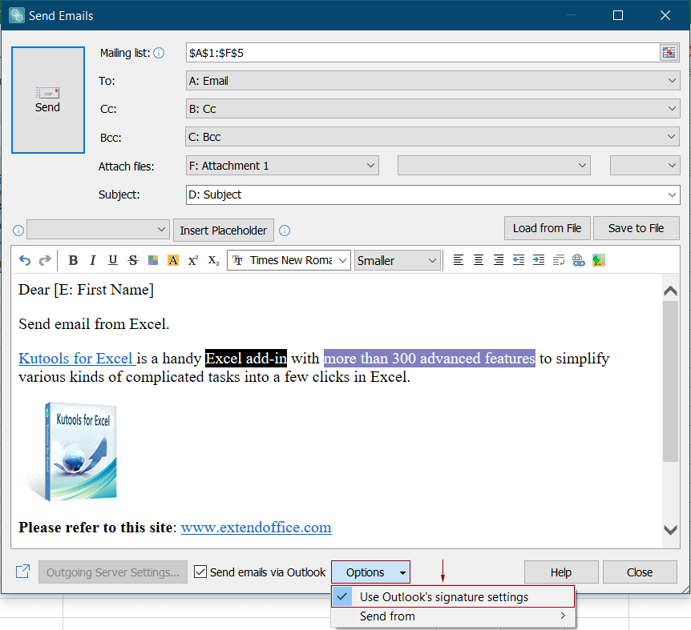Toggle the Send emails via Outlook checkbox
The width and height of the screenshot is (691, 630).
point(200,572)
